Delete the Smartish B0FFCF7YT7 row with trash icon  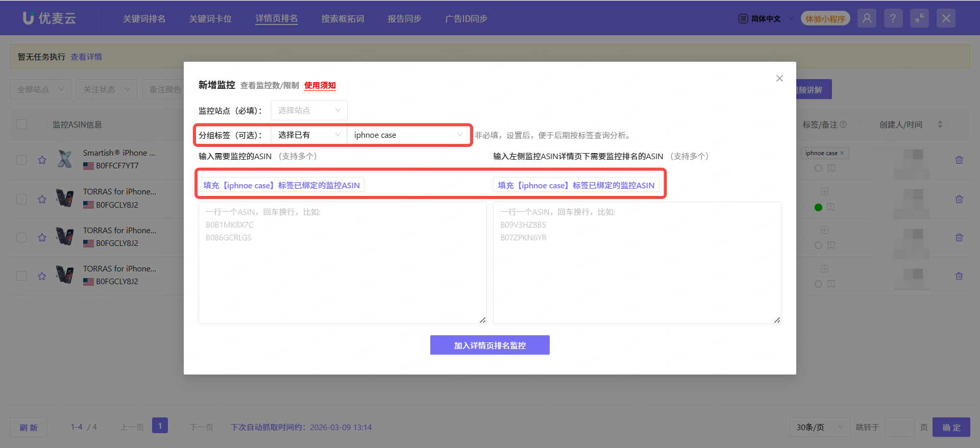[x=959, y=160]
